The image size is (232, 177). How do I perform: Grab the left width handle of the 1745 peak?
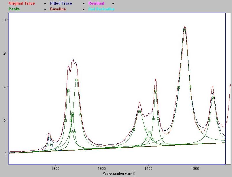pyautogui.click(x=65, y=121)
